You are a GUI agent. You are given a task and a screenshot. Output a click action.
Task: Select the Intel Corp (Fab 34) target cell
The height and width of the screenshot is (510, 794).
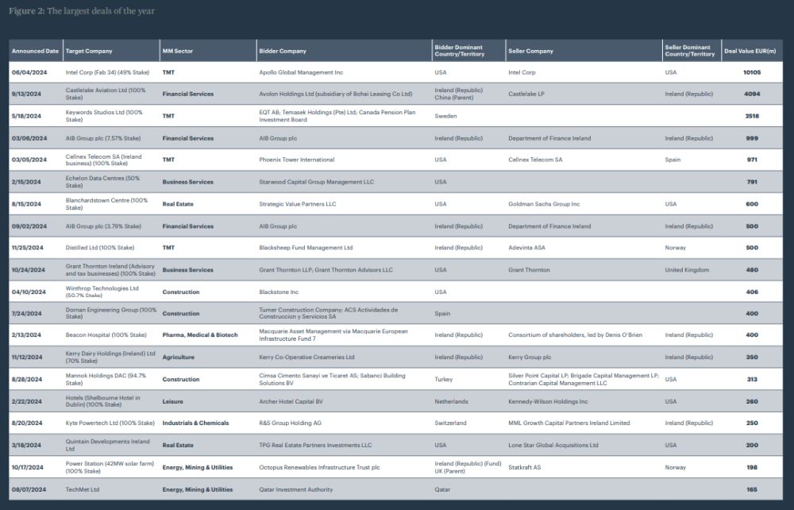pos(103,72)
